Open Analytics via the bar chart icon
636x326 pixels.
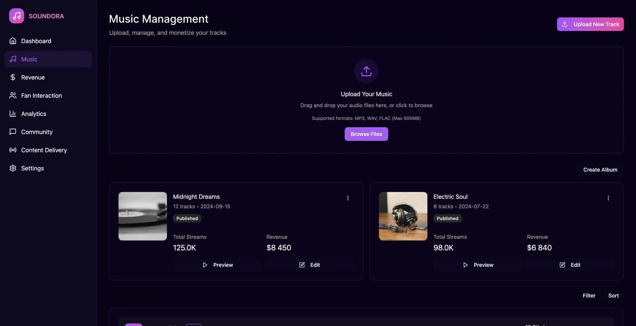click(x=13, y=113)
